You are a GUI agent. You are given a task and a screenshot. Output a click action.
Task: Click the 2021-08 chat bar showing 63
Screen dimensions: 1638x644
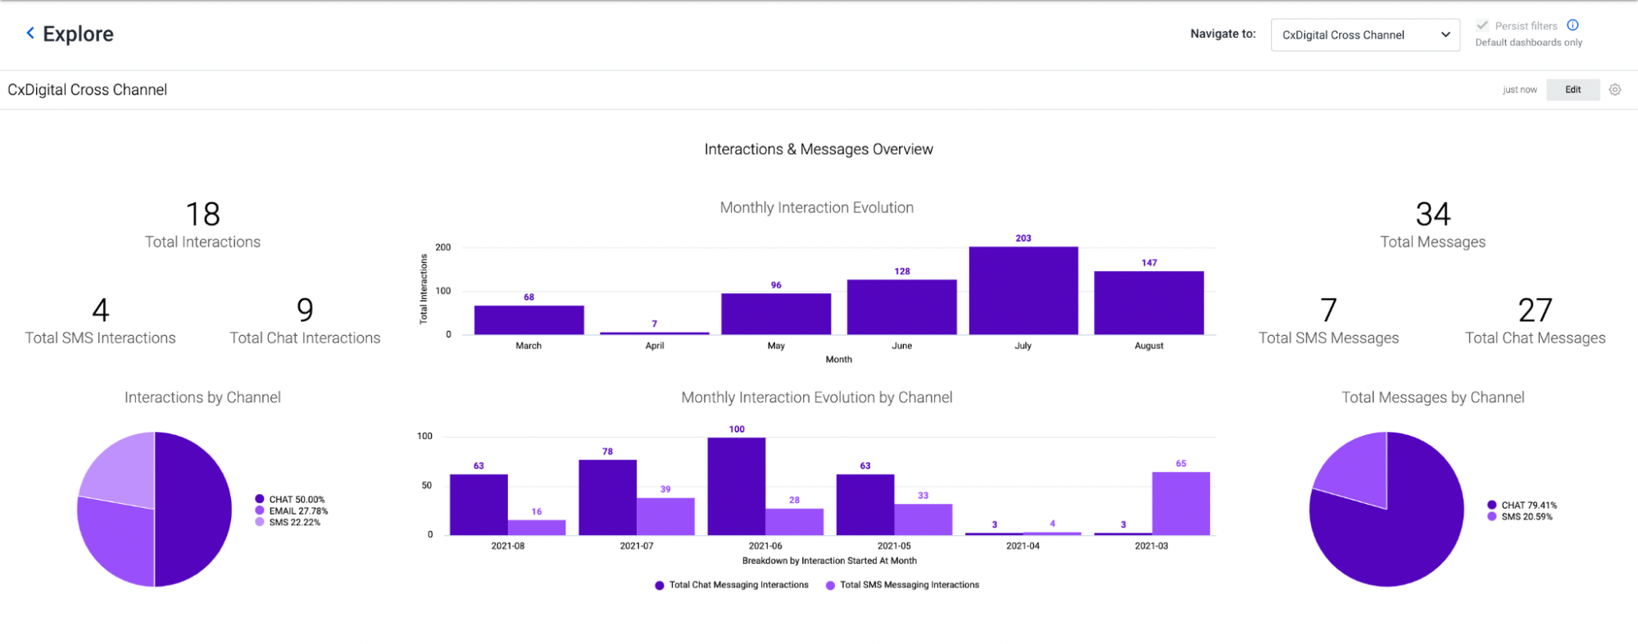point(479,505)
